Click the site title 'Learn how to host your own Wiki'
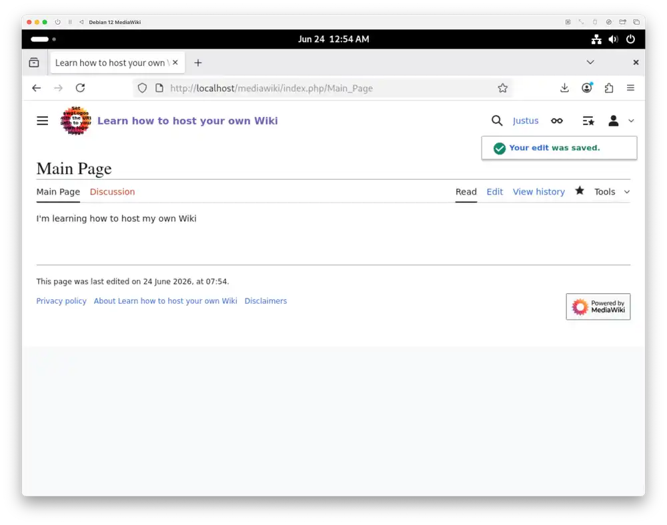Viewport: 667px width, 525px height. pos(187,121)
